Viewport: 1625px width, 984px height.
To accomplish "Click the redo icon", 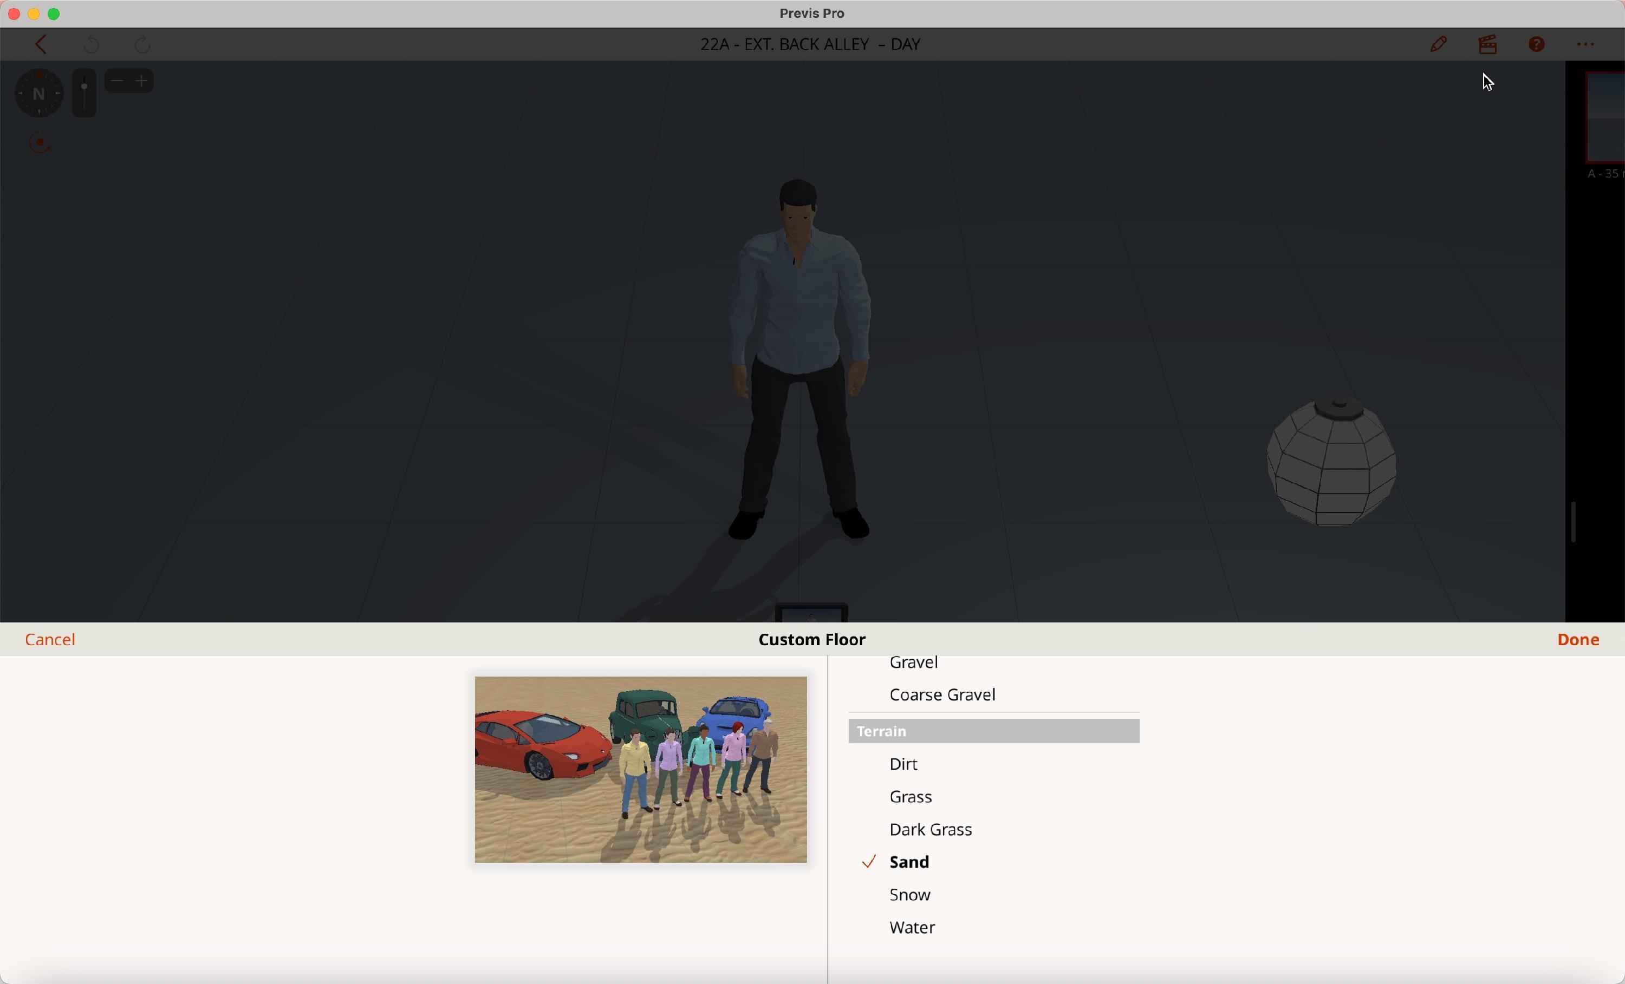I will tap(143, 45).
